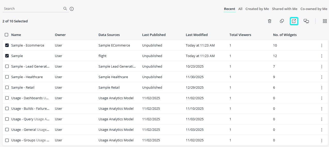Select the Sample - Healthcare checkbox
This screenshot has width=329, height=147.
pos(7,77)
